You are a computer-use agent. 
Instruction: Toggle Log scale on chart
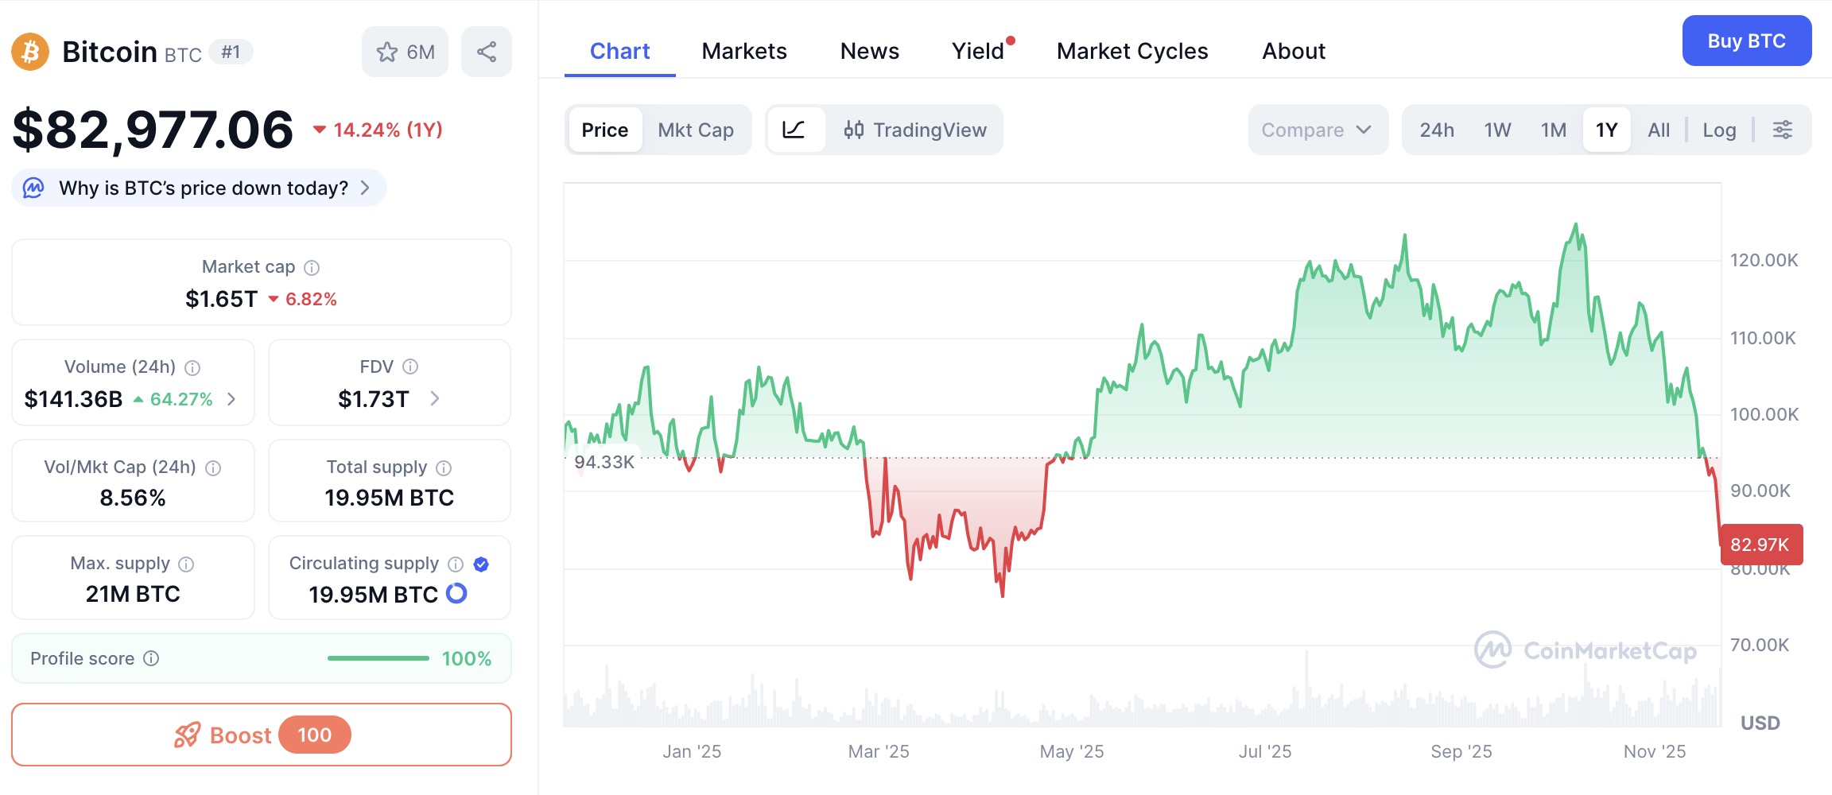click(1718, 130)
